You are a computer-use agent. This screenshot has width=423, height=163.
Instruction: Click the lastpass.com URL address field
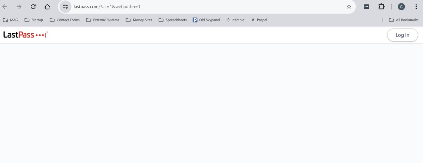point(207,7)
